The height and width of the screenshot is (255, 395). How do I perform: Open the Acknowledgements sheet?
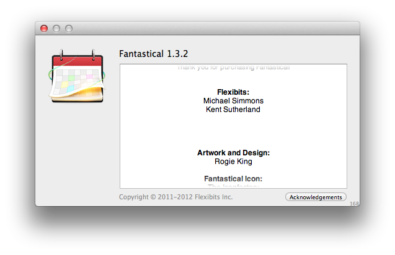[x=315, y=197]
